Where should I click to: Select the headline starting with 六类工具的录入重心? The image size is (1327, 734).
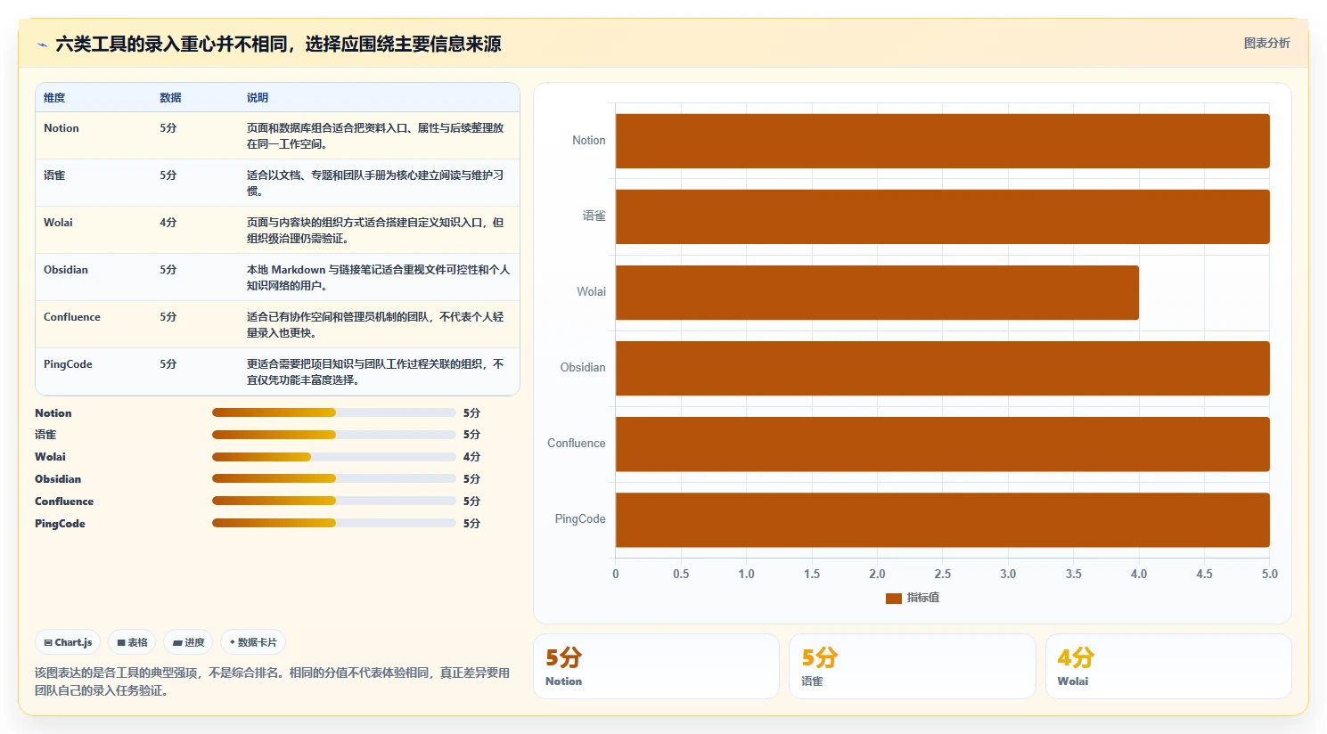point(278,44)
